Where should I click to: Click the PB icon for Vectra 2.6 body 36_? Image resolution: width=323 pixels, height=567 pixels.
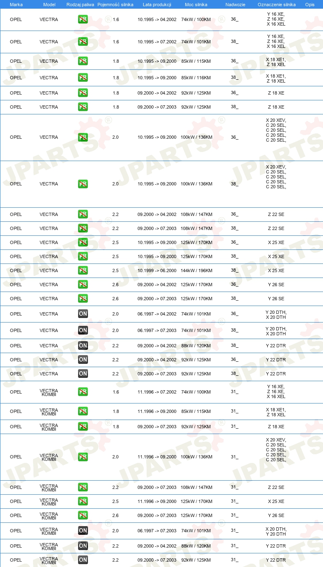[83, 284]
